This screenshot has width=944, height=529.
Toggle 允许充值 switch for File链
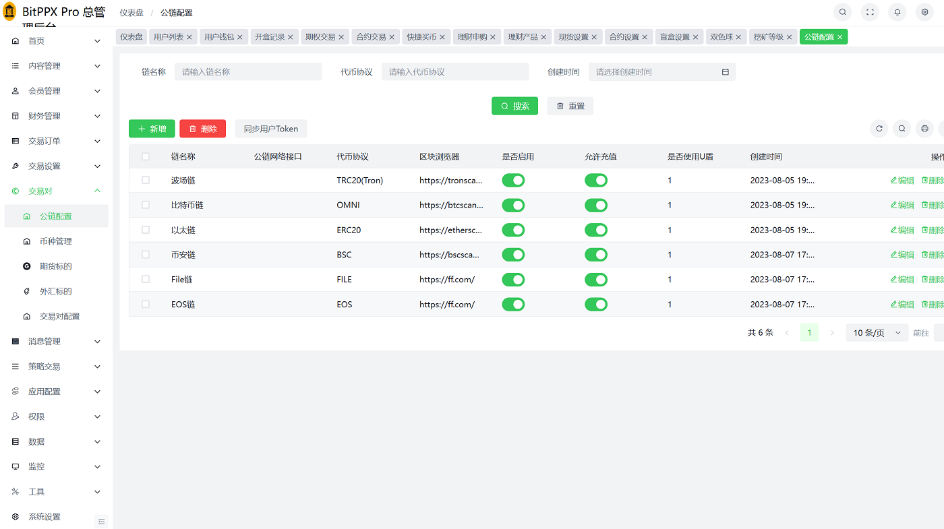[596, 280]
